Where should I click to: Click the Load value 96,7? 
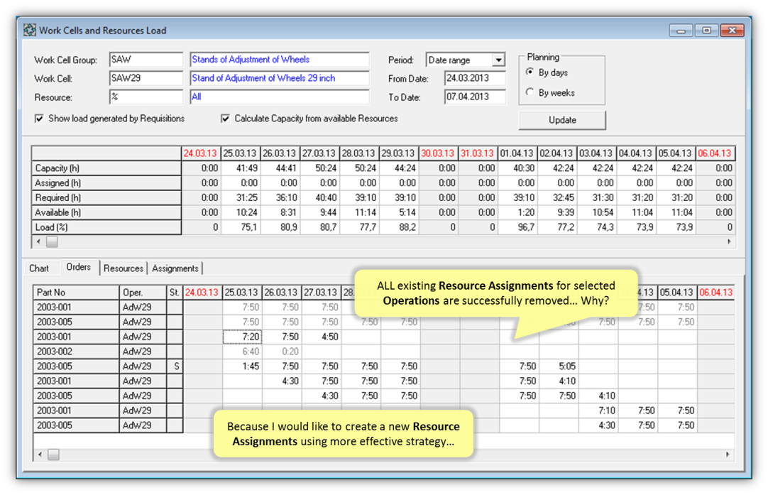(517, 227)
